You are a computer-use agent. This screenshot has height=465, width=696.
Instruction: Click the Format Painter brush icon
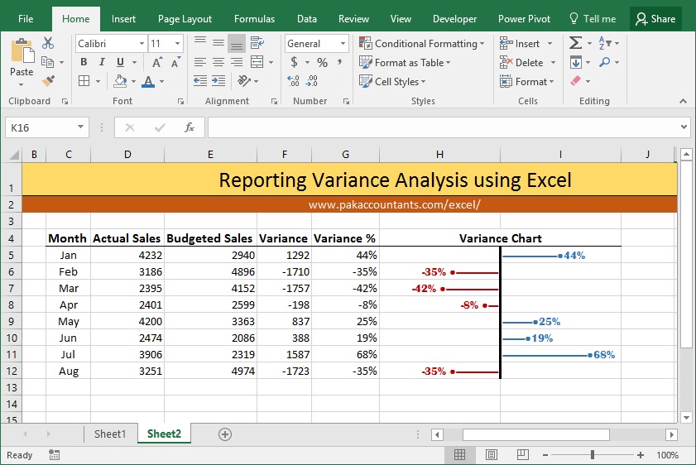tap(48, 81)
